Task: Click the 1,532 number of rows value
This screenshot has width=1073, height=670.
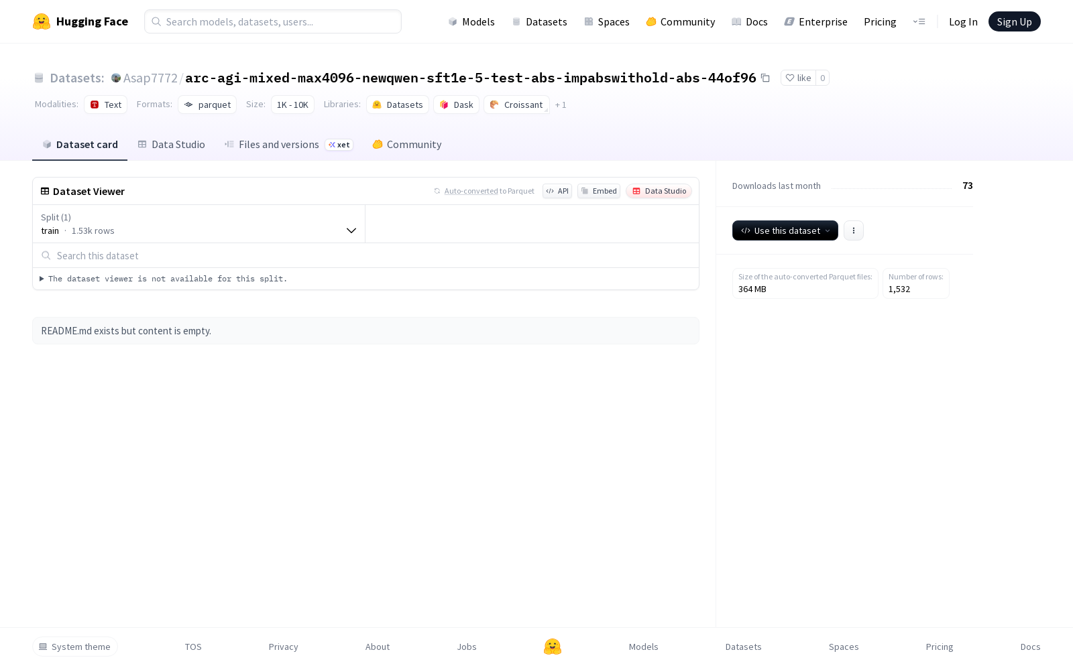Action: 899,289
